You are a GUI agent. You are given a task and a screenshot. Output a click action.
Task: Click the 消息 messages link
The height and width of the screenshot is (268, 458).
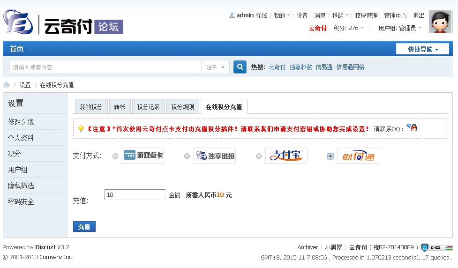(x=320, y=15)
